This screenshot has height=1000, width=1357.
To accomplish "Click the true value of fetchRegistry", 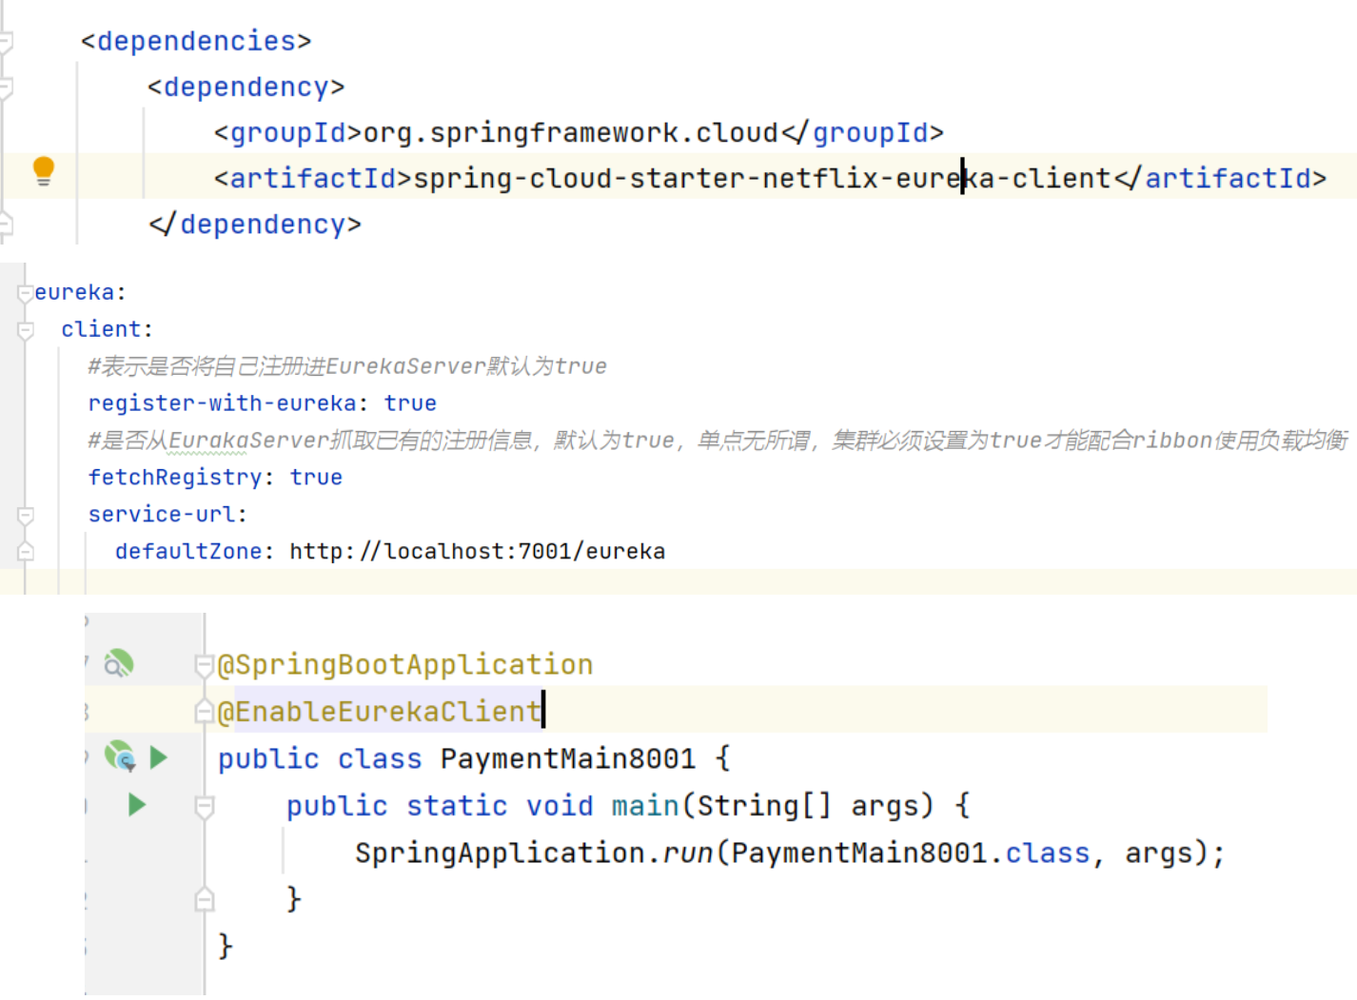I will pyautogui.click(x=316, y=478).
